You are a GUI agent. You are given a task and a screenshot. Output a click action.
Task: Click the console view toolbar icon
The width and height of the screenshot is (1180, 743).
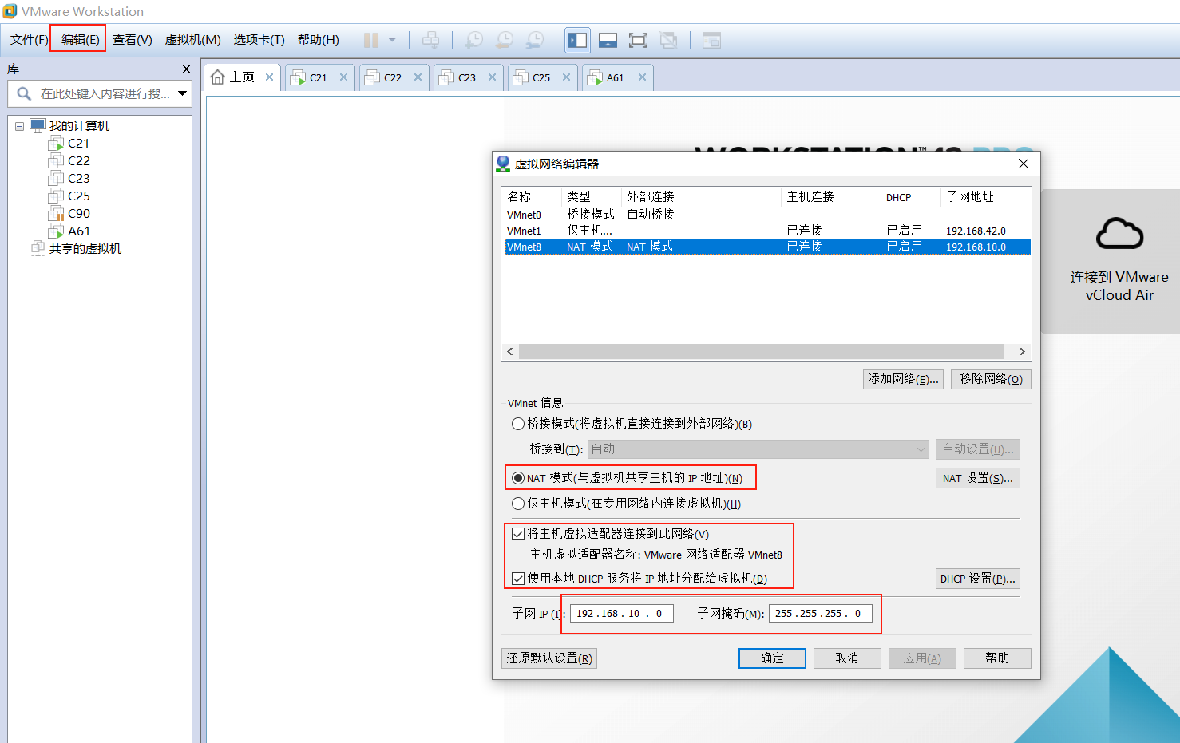coord(711,40)
